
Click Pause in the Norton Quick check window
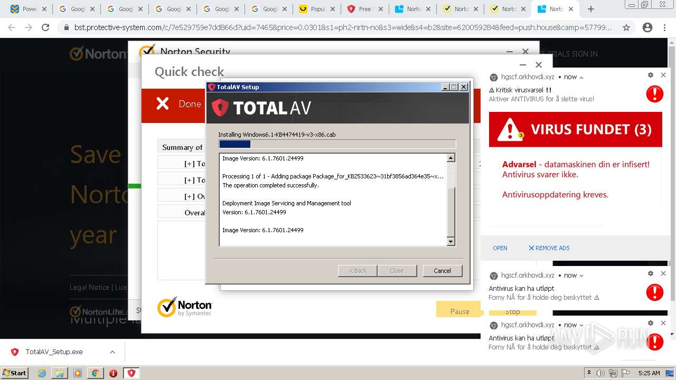click(459, 310)
